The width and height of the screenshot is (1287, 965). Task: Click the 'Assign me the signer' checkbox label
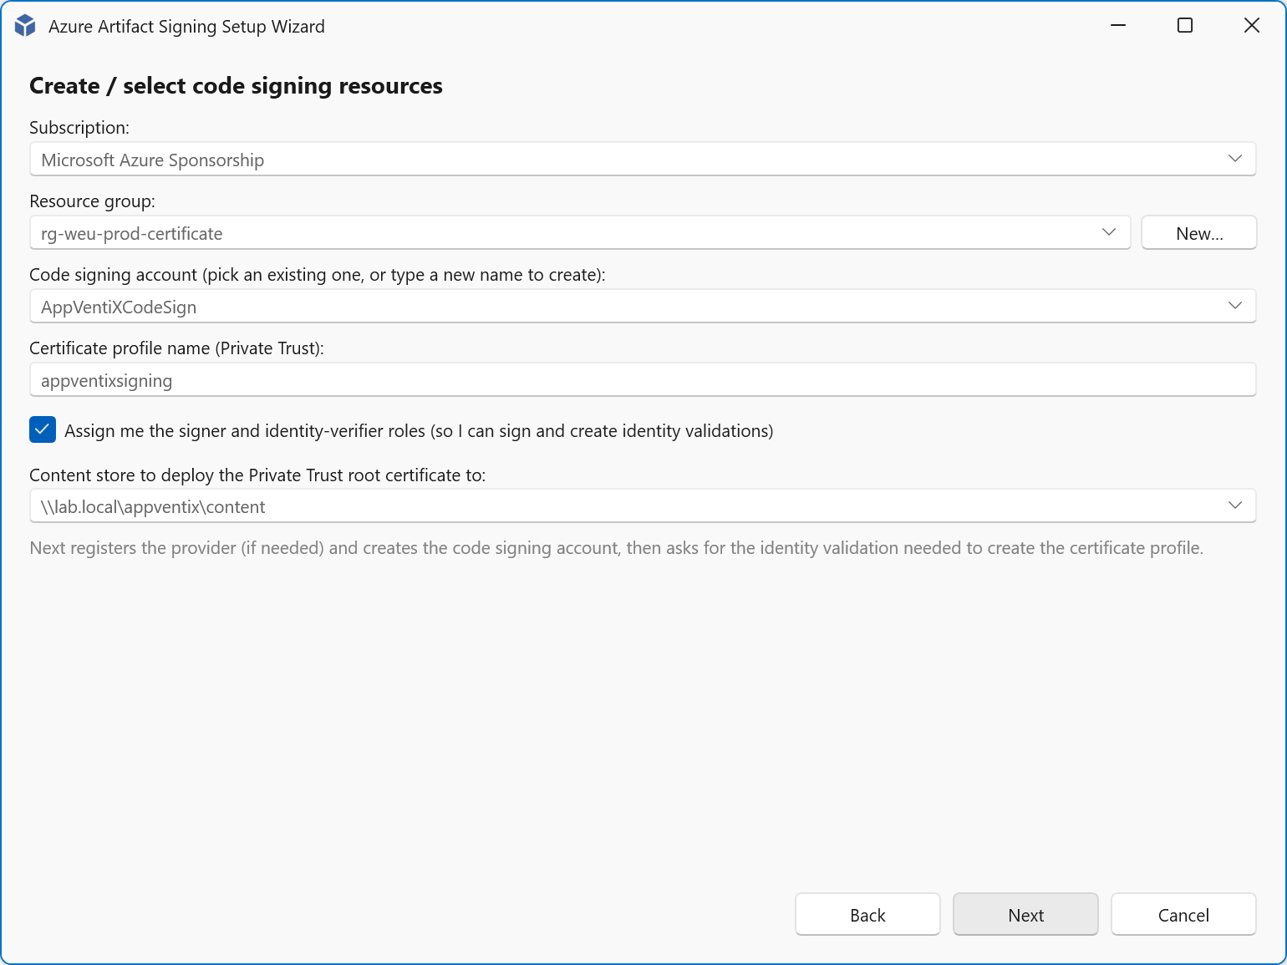[419, 431]
